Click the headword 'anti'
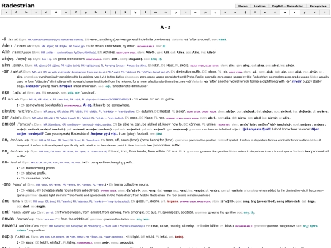This screenshot has width=331, height=248. pyautogui.click(x=6, y=212)
